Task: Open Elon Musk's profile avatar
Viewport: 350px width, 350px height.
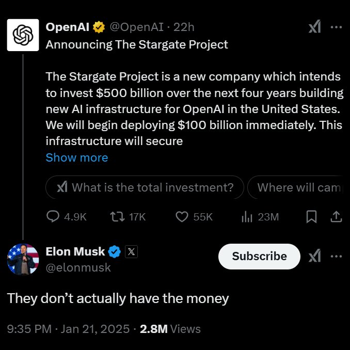Action: pyautogui.click(x=22, y=259)
